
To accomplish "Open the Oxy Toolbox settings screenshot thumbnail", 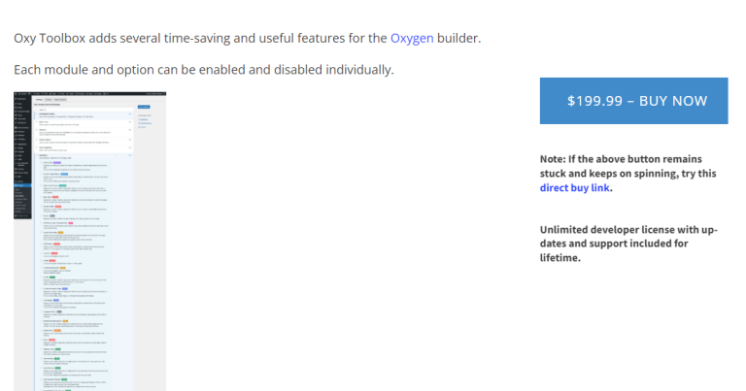I will tap(90, 241).
